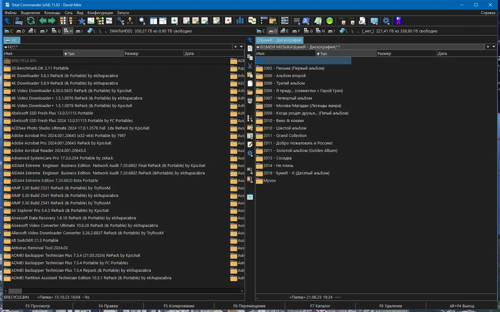Click the DOS command prompt toolbar icon
Screen dimensions: 500x312
point(297,21)
